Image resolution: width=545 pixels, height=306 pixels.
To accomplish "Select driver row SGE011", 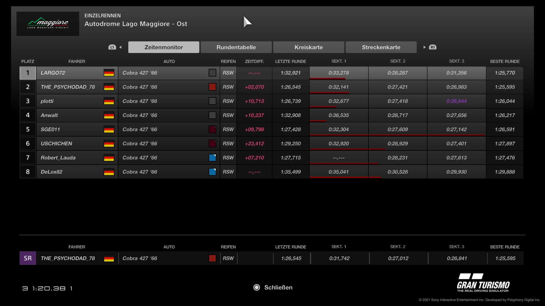I will click(50, 129).
